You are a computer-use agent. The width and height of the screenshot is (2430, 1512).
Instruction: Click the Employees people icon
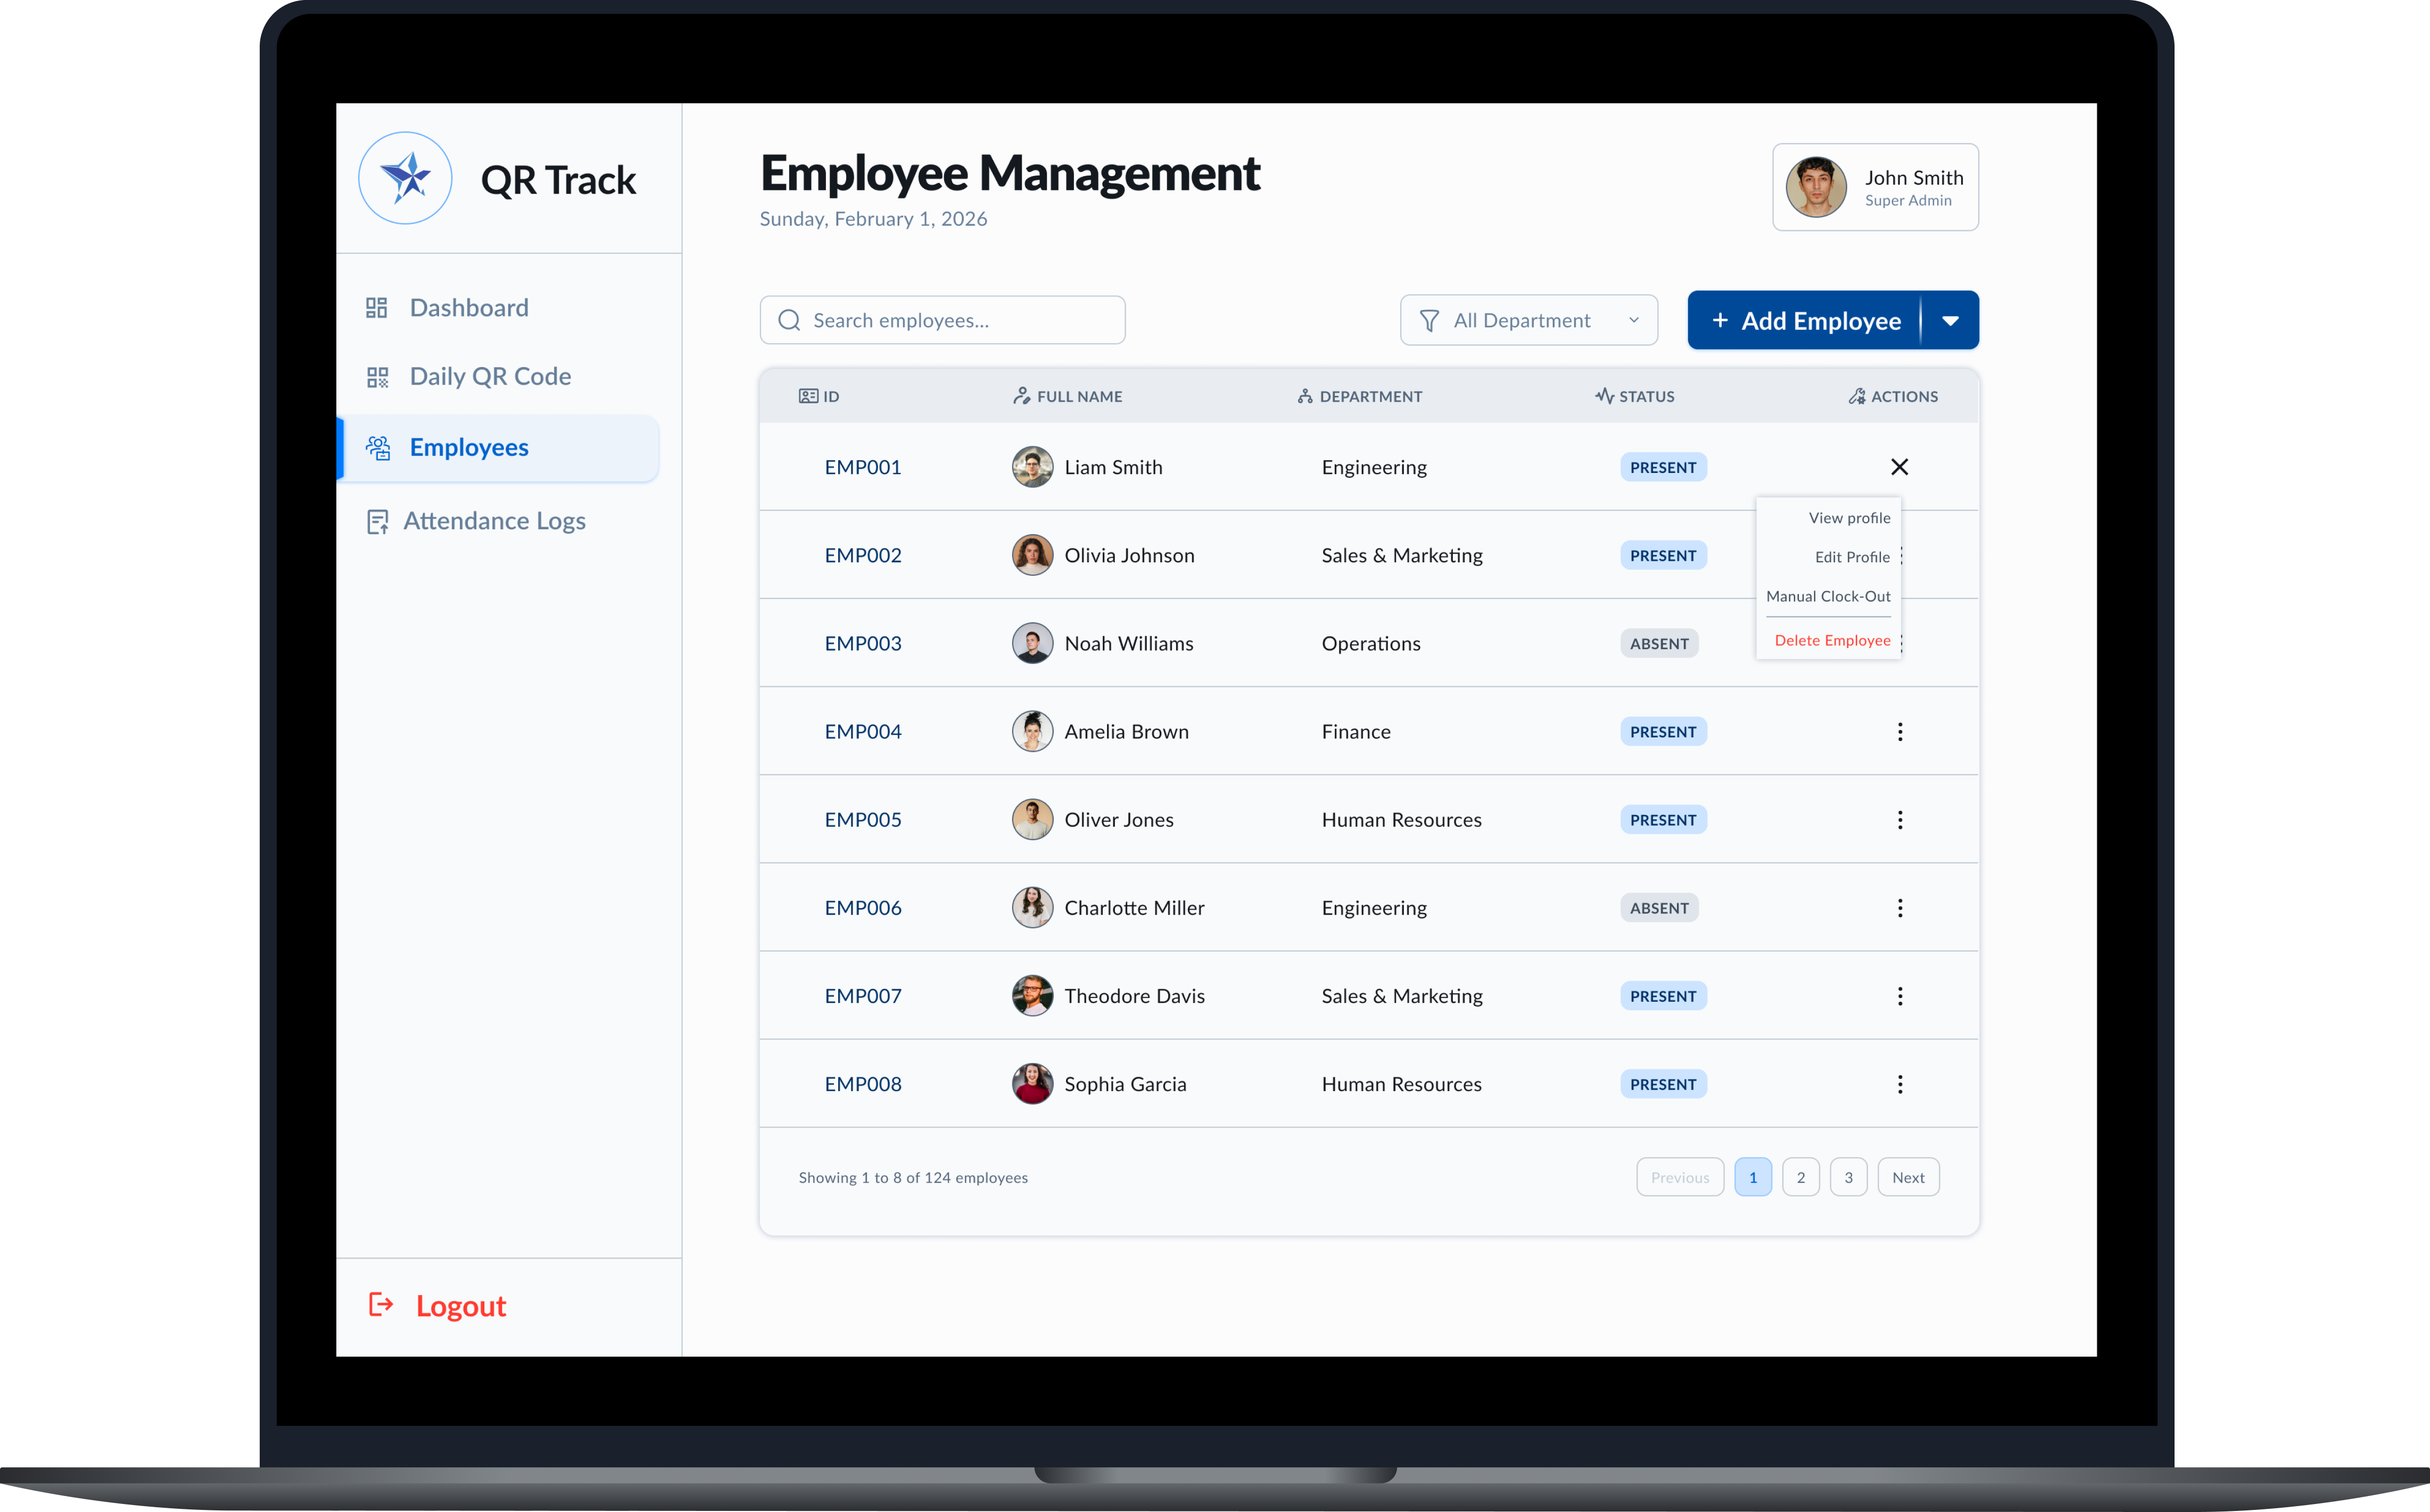click(378, 448)
